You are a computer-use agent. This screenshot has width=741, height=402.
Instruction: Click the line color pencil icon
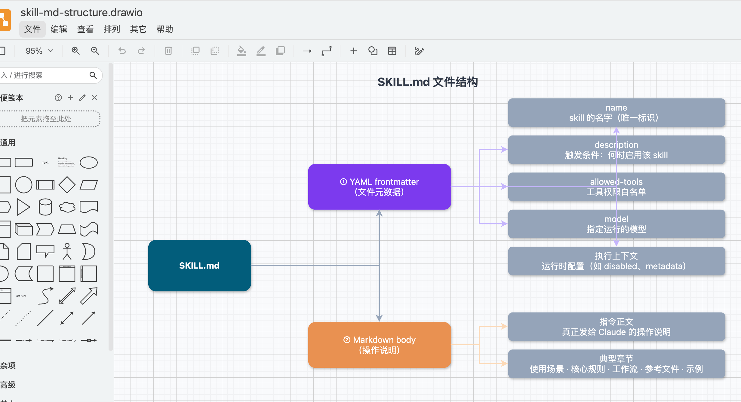pos(261,51)
